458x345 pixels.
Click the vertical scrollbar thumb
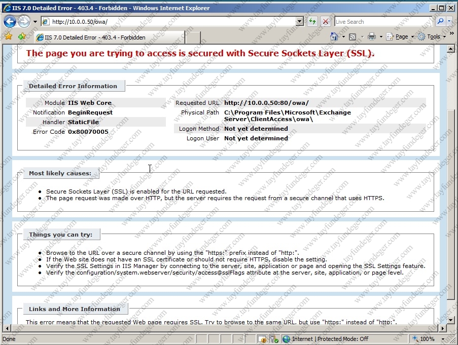tap(451, 205)
